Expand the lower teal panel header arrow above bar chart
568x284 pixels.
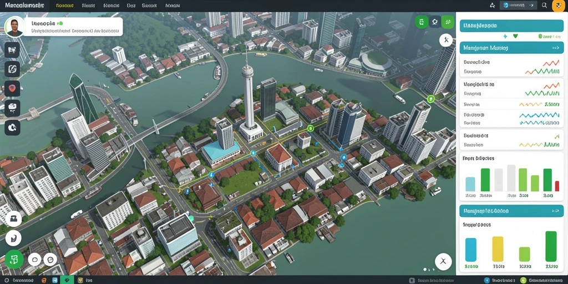coord(555,210)
